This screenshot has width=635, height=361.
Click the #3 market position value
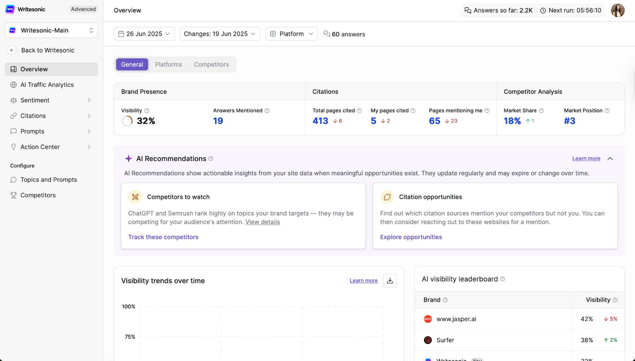[570, 121]
